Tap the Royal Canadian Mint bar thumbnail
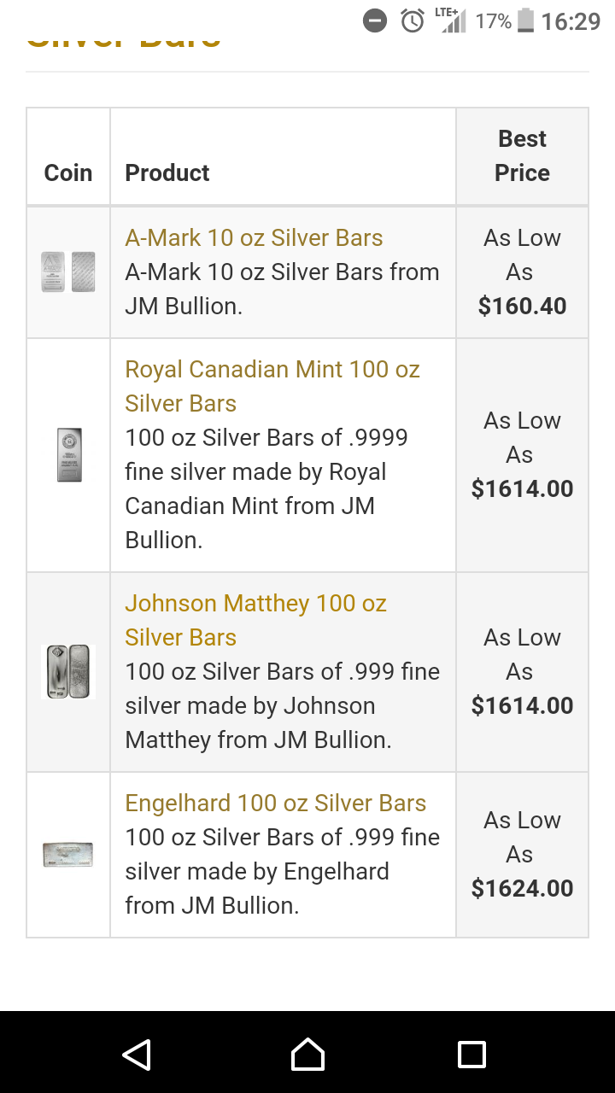Image resolution: width=615 pixels, height=1093 pixels. click(x=69, y=455)
